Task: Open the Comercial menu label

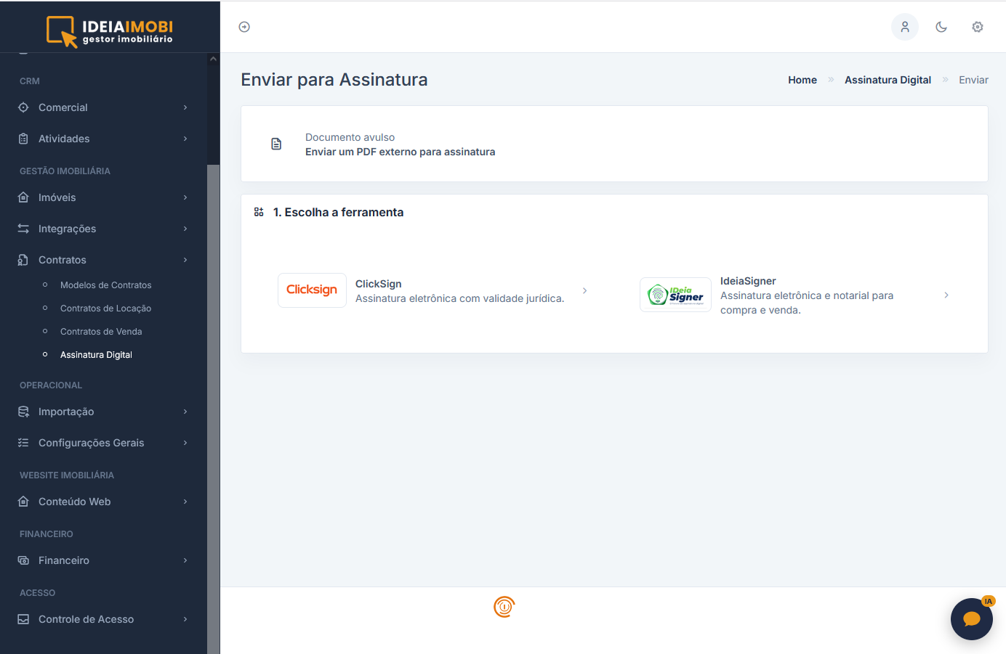Action: point(63,107)
